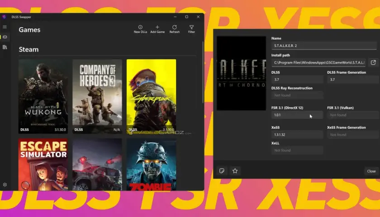The image size is (380, 217).
Task: Favorite the game with the star icon
Action: 235,171
